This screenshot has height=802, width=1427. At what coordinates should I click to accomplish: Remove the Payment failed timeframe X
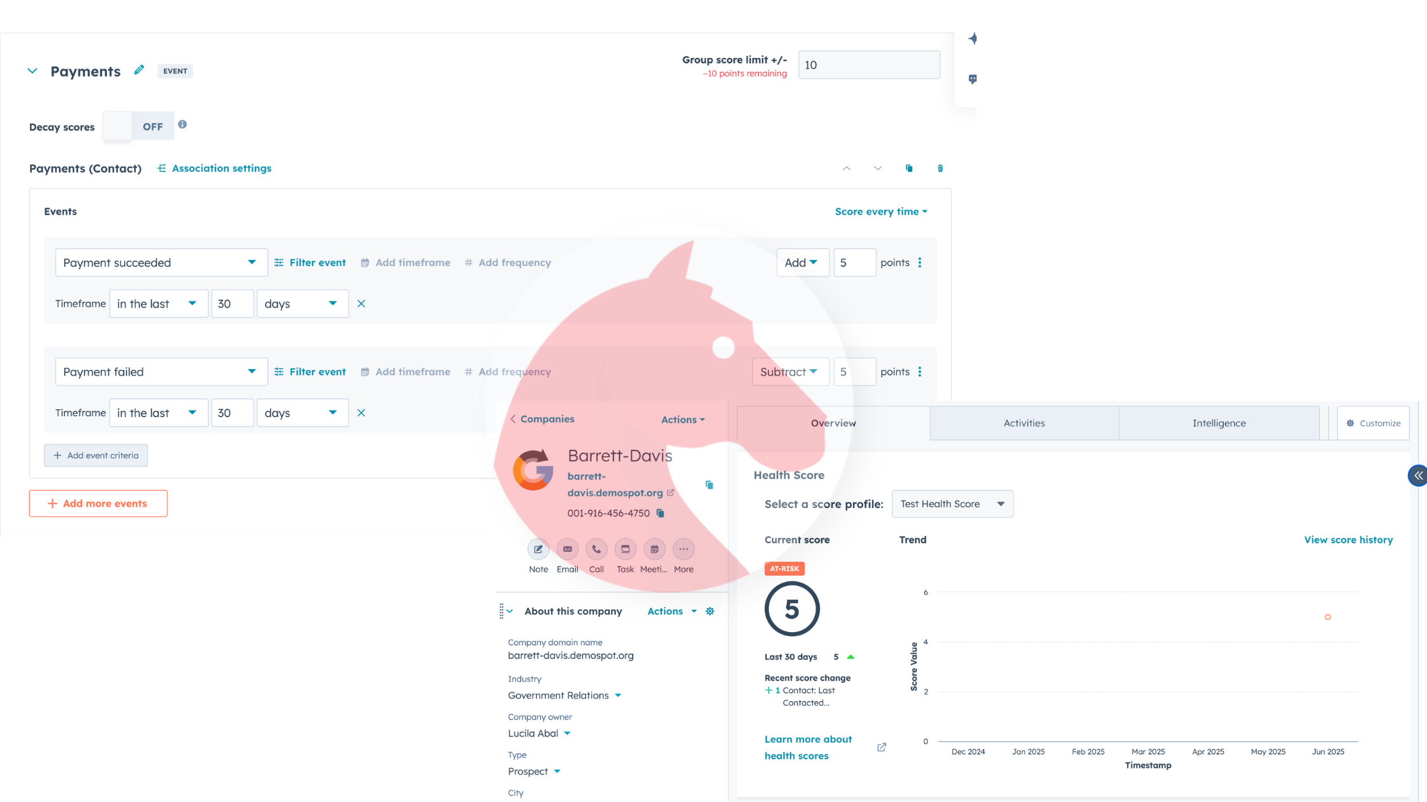point(361,412)
